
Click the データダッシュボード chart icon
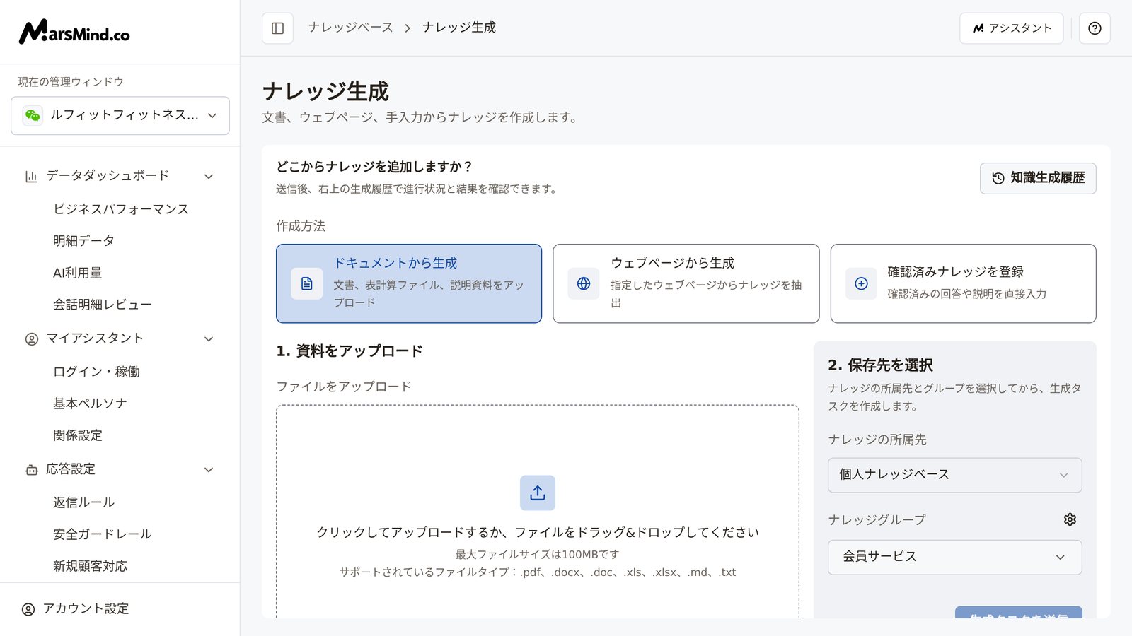[x=31, y=176]
